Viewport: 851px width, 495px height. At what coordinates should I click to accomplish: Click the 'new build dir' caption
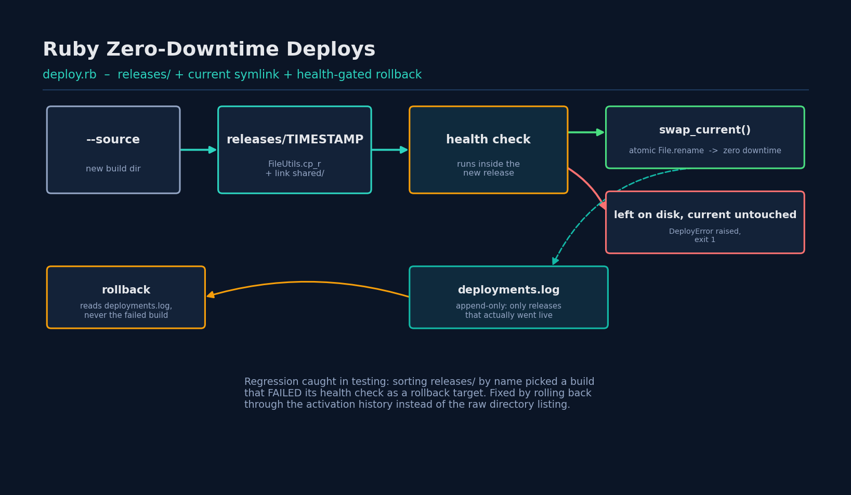pos(113,169)
